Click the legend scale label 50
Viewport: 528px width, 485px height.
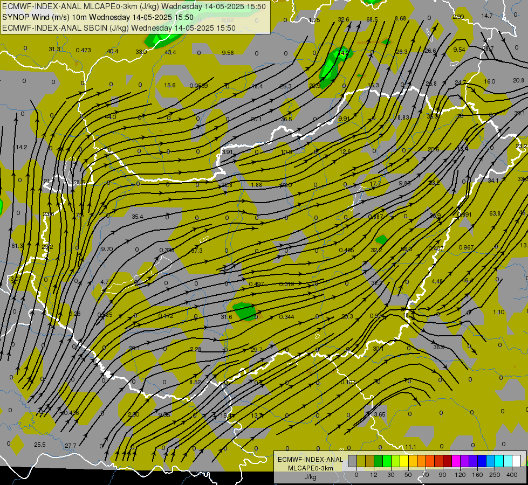pos(408,475)
